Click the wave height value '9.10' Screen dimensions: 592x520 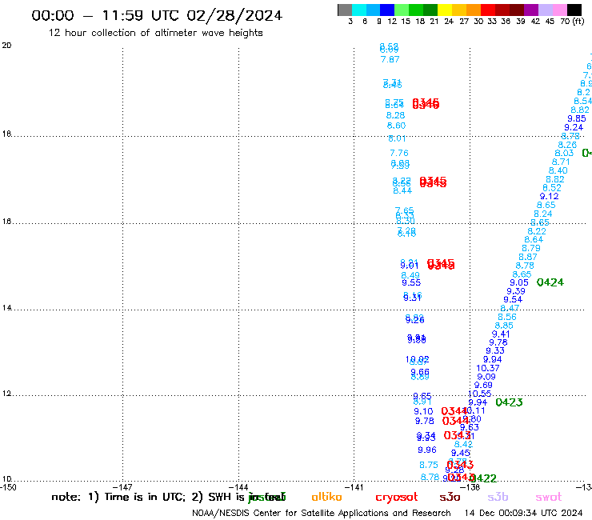[423, 412]
